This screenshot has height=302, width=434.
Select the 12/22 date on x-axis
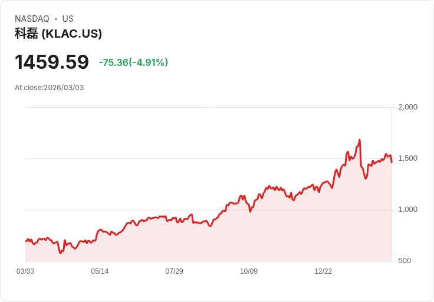click(323, 271)
